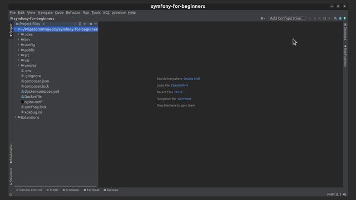Click the PHP: 8.1 status indicator
Viewport: 356px width, 200px height.
334,194
